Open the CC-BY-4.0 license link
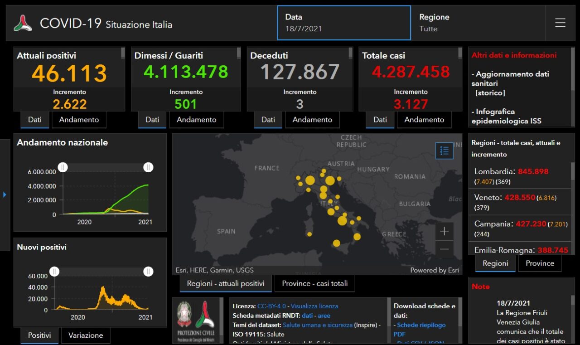580x345 pixels. pos(271,306)
